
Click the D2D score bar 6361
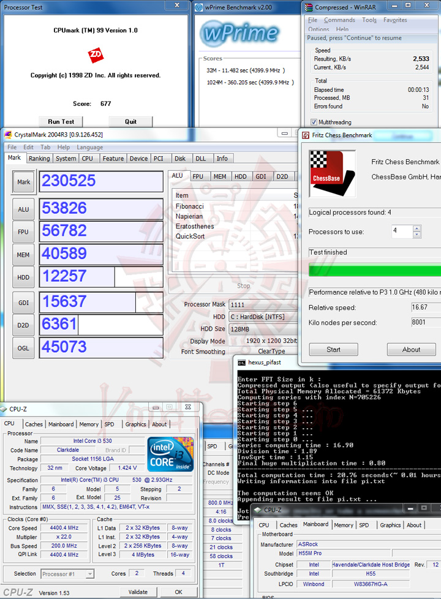[101, 325]
